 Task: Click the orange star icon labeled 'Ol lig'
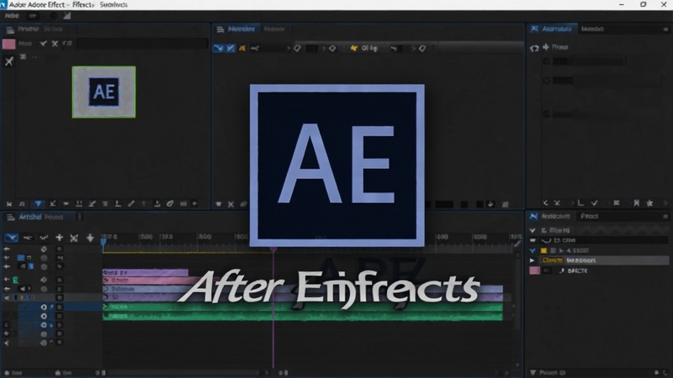[x=353, y=48]
